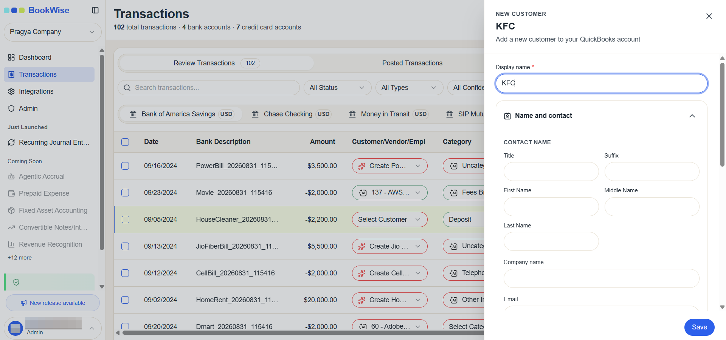Click the Convertible Notes trend icon
This screenshot has height=340, width=726.
11,227
